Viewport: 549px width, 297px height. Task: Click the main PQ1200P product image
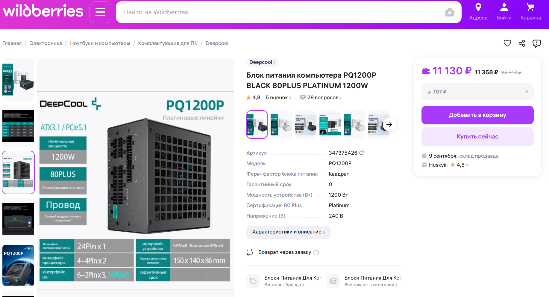(136, 190)
